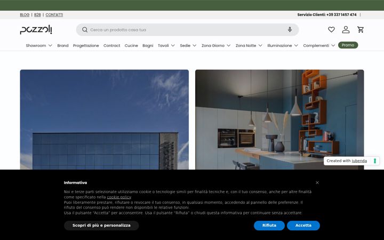Screen dimensions: 384x240
Task: Open the user account icon
Action: click(x=346, y=30)
